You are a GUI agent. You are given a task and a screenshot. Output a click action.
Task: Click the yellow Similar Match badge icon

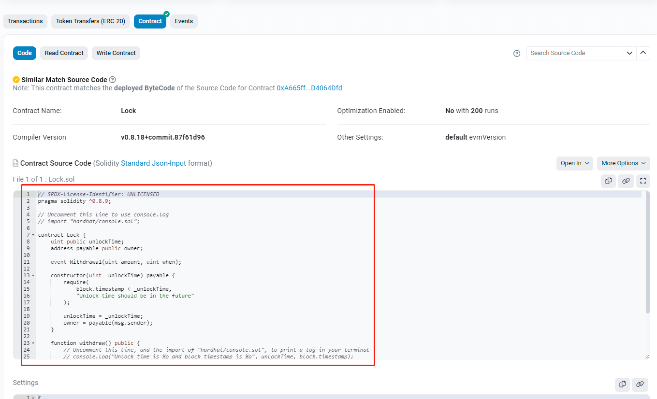tap(16, 80)
